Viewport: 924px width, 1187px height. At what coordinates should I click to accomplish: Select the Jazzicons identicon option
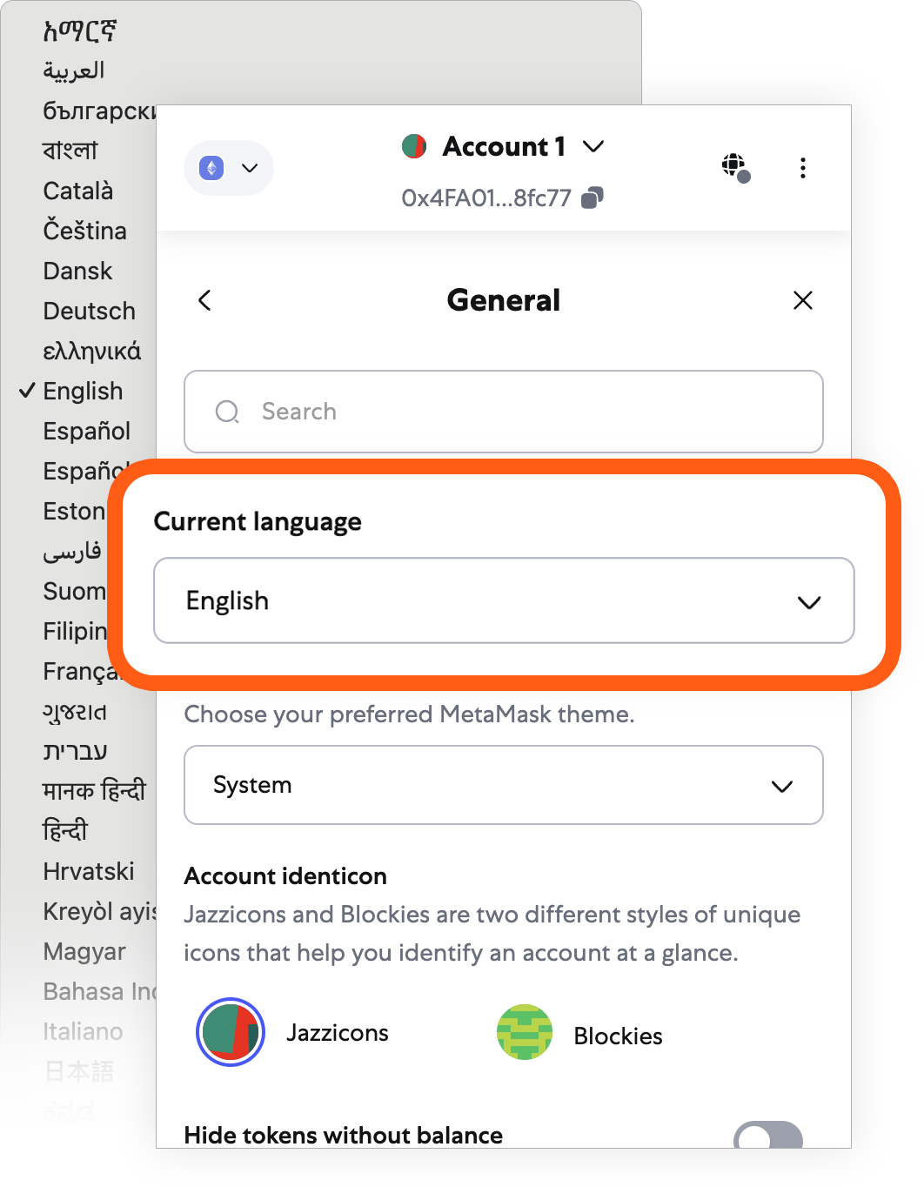231,1032
